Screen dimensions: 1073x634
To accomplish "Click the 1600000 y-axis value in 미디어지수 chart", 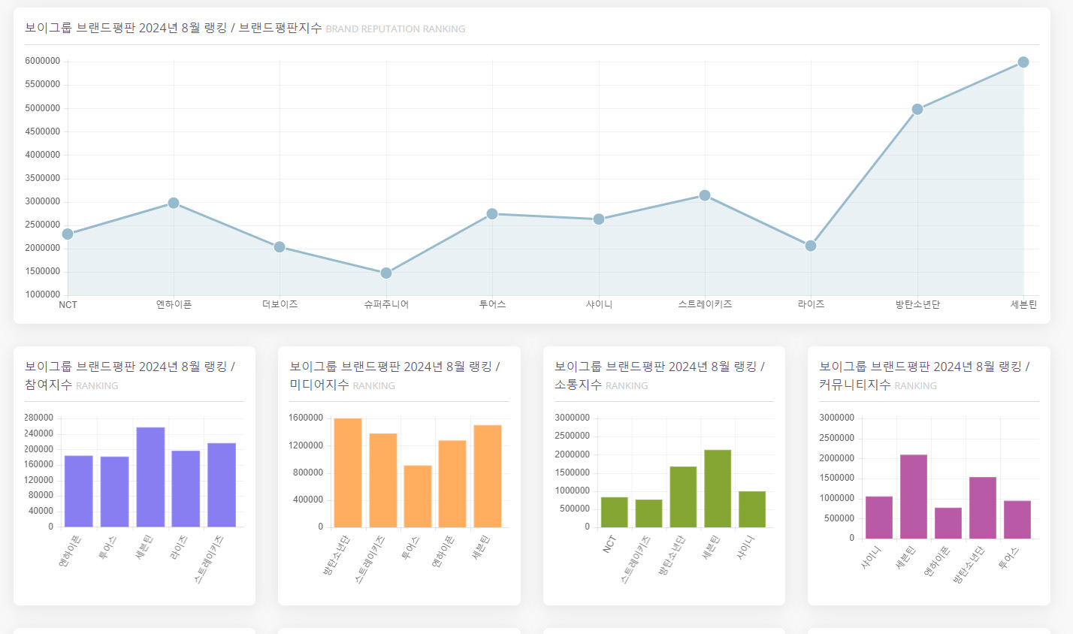I will 306,418.
